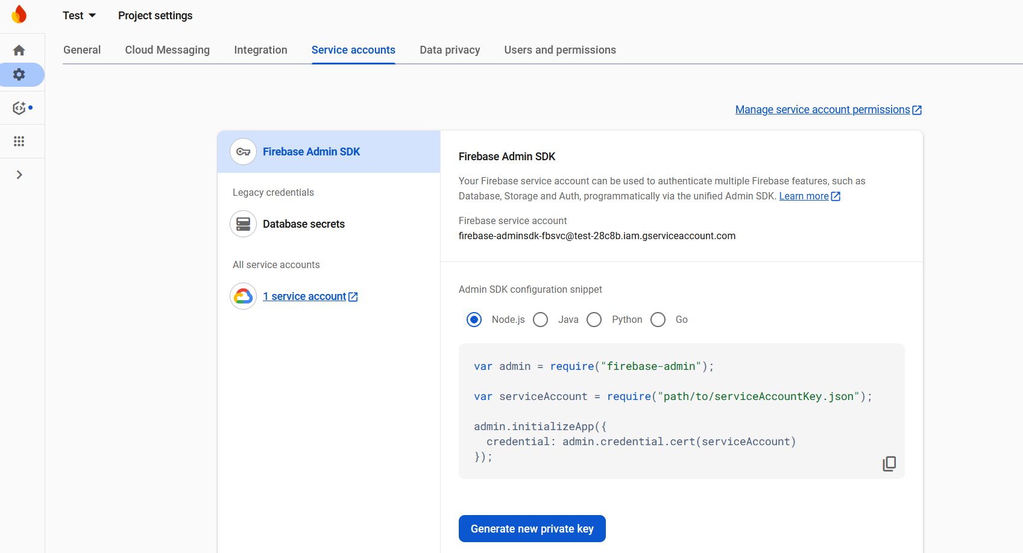The height and width of the screenshot is (553, 1023).
Task: Switch to the General tab
Action: (82, 50)
